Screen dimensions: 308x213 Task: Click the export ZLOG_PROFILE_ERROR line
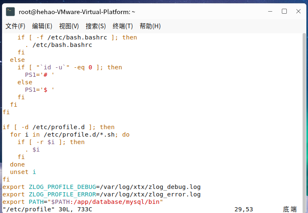coord(101,194)
